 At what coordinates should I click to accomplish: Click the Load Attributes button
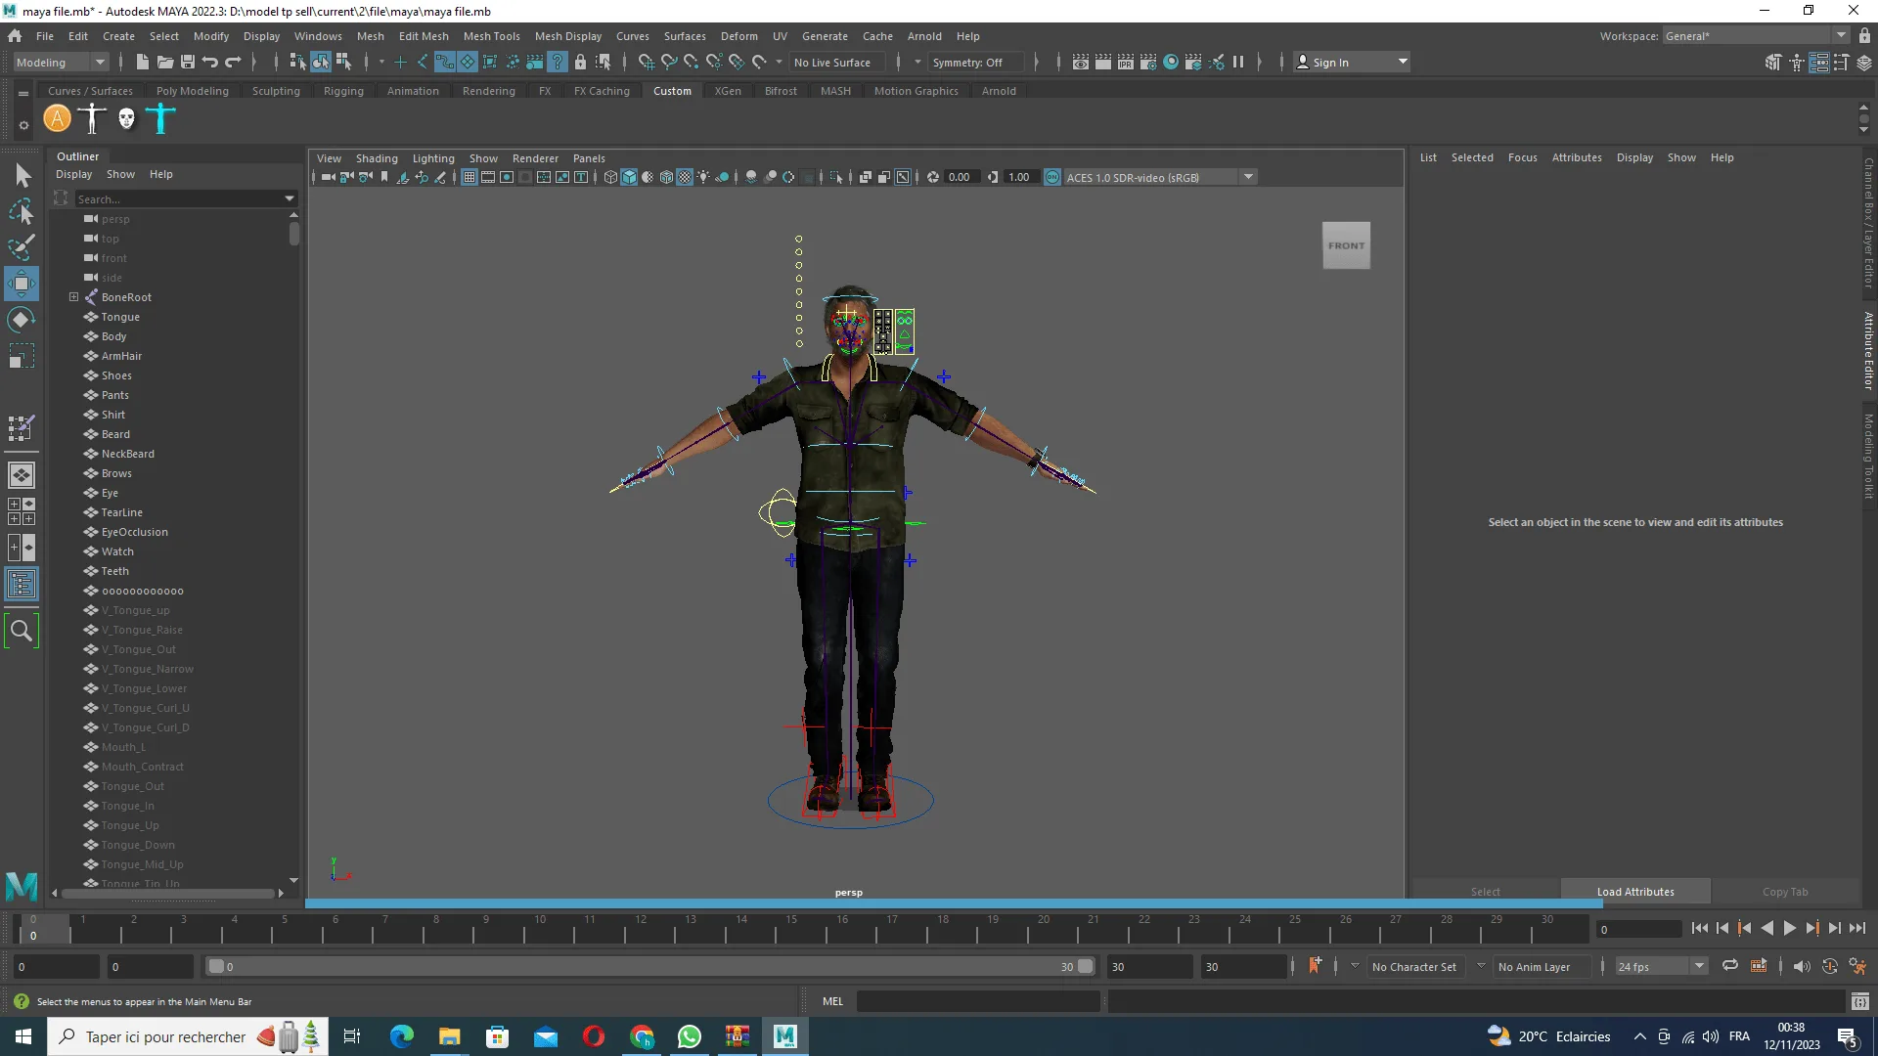point(1635,891)
